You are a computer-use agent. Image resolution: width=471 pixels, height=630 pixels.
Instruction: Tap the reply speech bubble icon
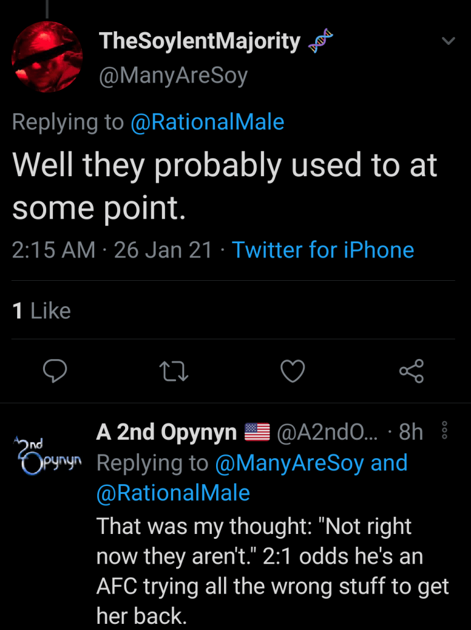click(x=54, y=370)
